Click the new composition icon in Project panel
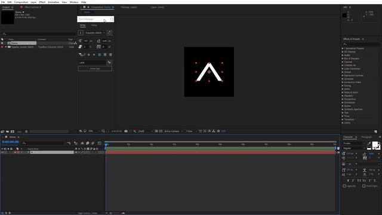The image size is (382, 215). tap(13, 131)
